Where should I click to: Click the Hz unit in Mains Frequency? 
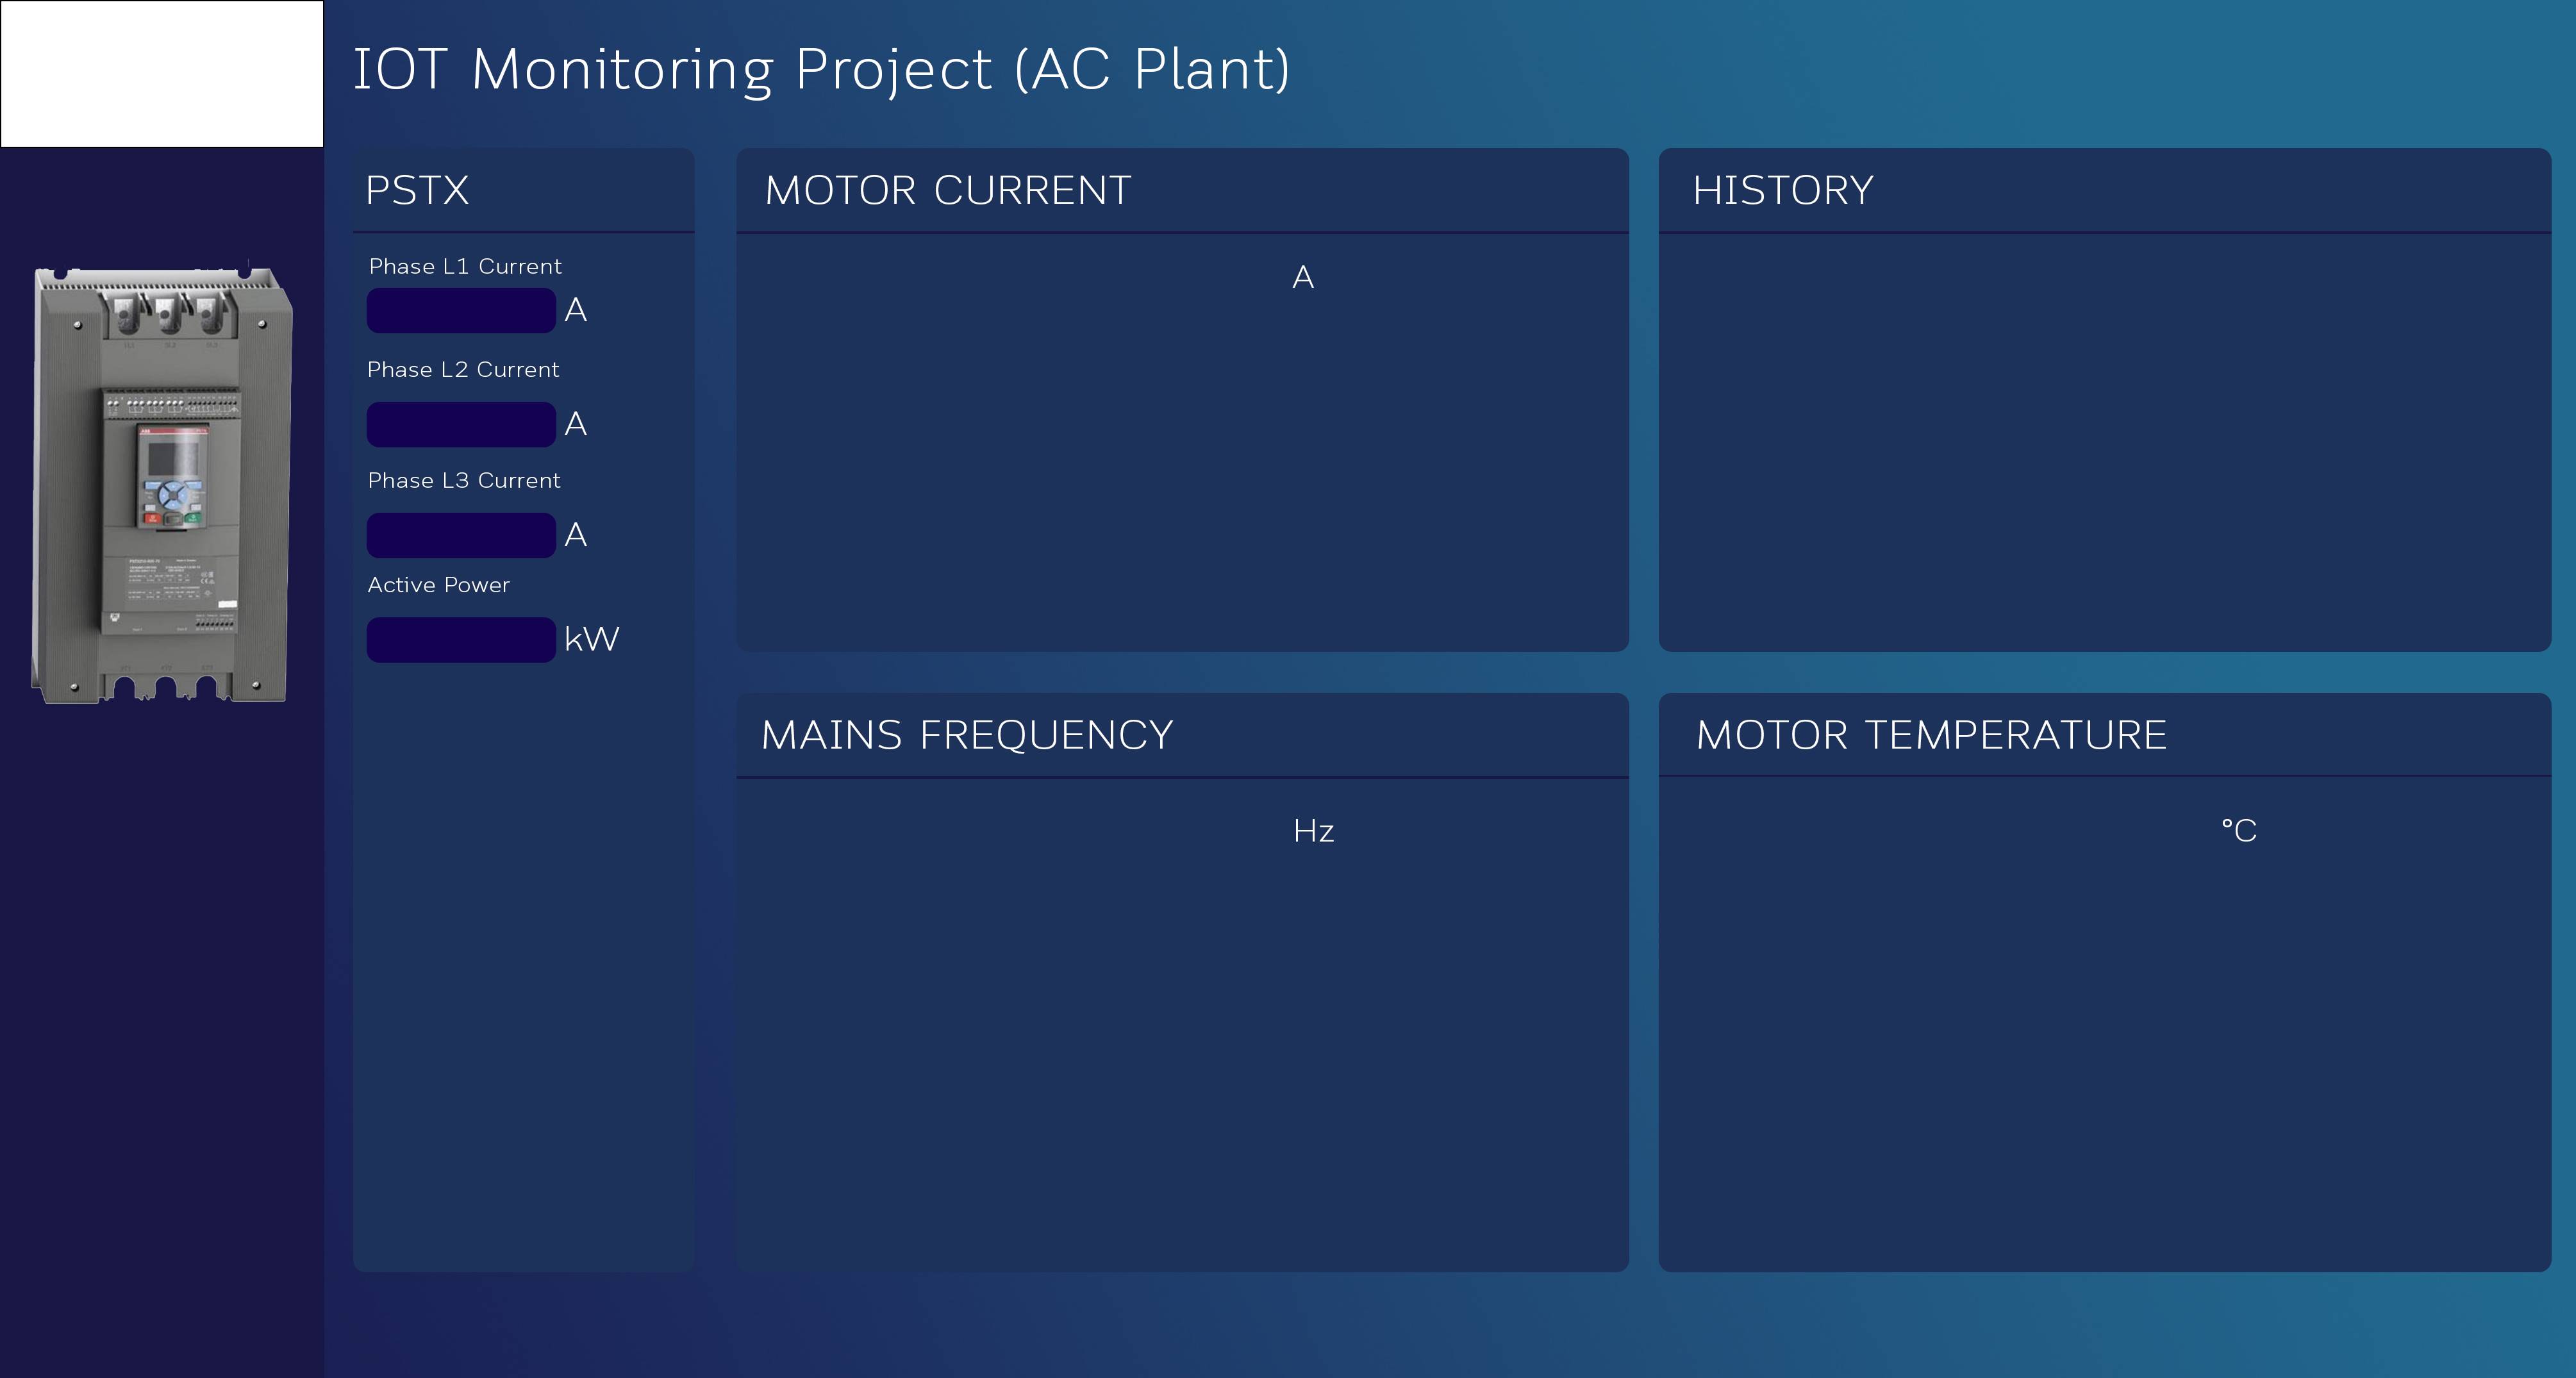pos(1313,831)
